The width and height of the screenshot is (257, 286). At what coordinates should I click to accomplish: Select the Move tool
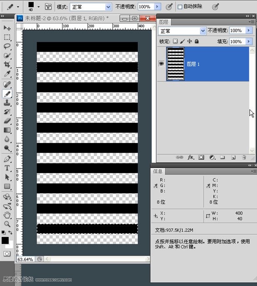click(x=7, y=28)
